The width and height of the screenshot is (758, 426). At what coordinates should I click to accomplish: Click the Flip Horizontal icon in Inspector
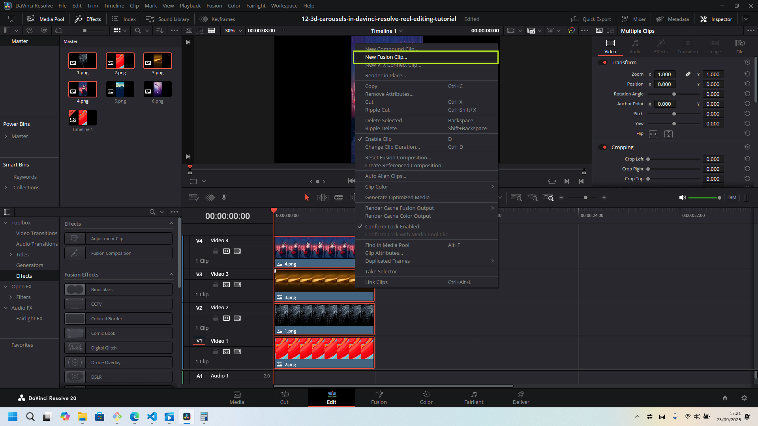tap(653, 134)
